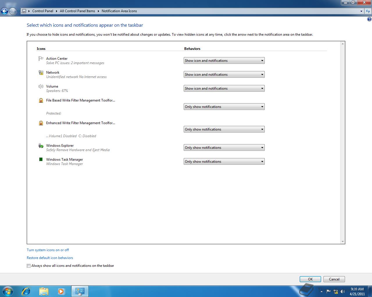Toggle Always show all icons checkbox
372x297 pixels.
28,266
